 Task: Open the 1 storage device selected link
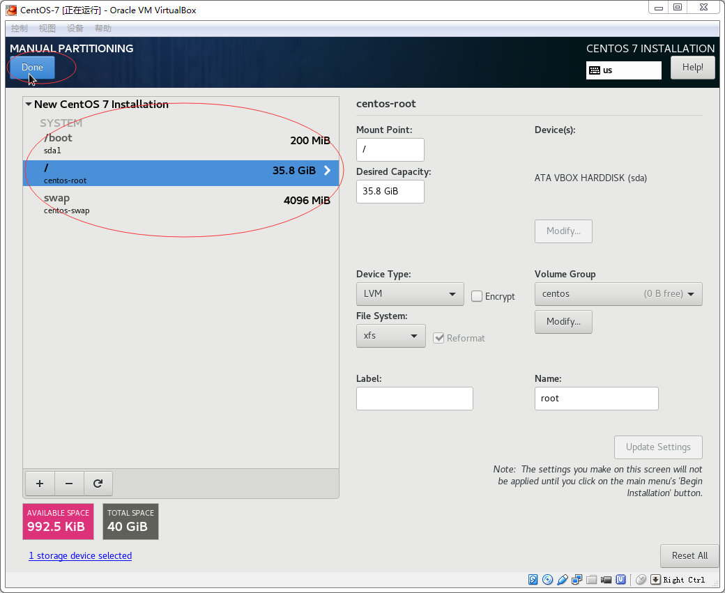80,555
